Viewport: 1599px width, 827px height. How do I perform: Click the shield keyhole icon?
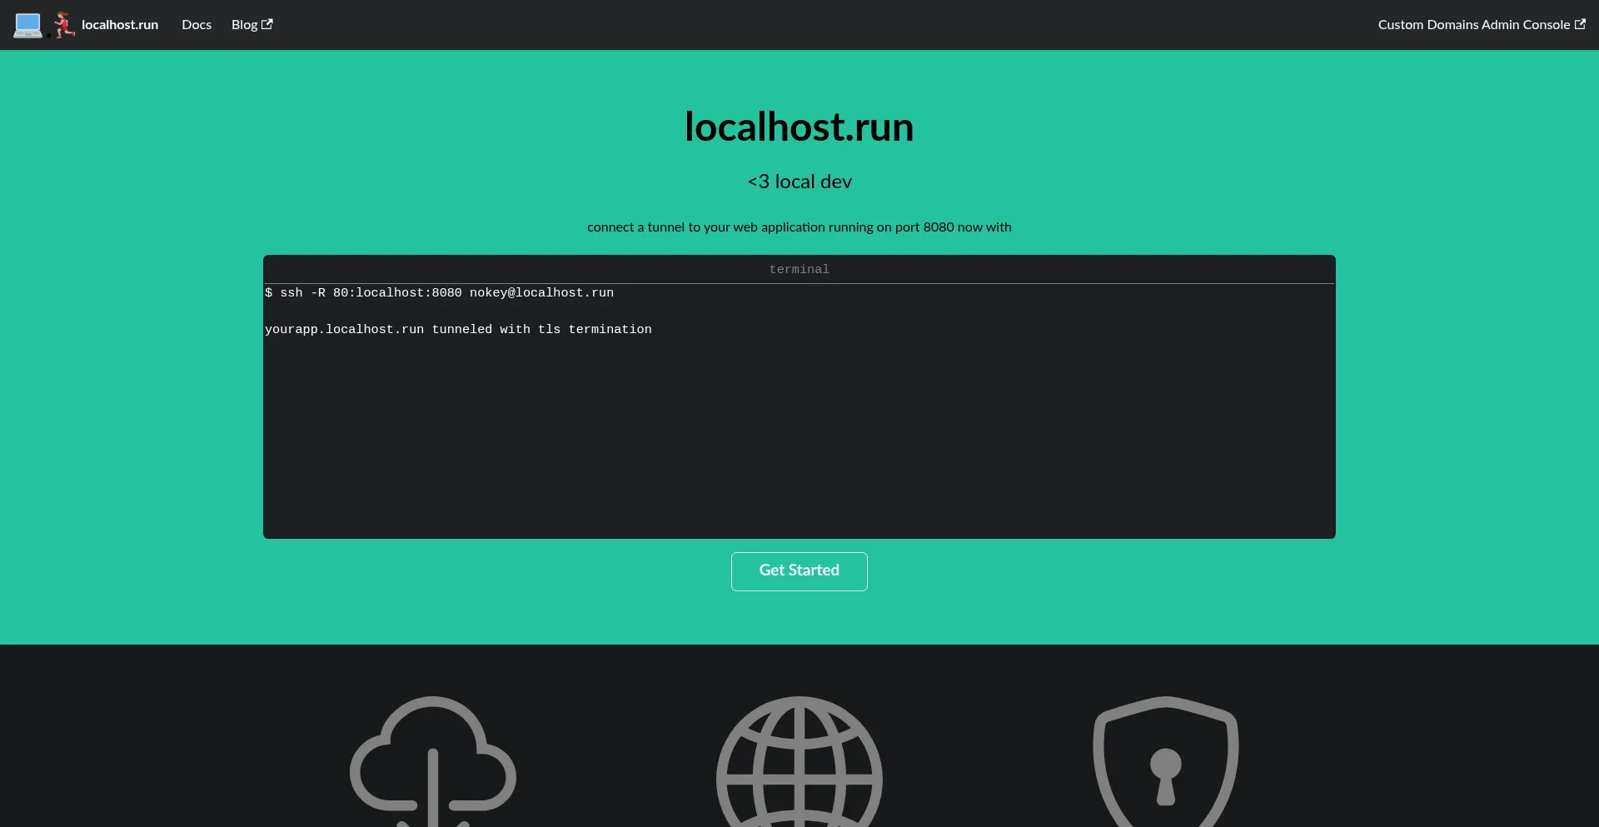point(1166,761)
